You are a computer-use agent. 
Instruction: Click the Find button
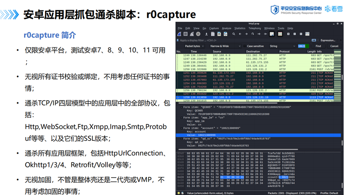point(318,46)
